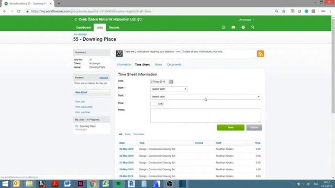Launch Spotify from the taskbar
Image resolution: width=335 pixels, height=188 pixels.
click(x=118, y=184)
